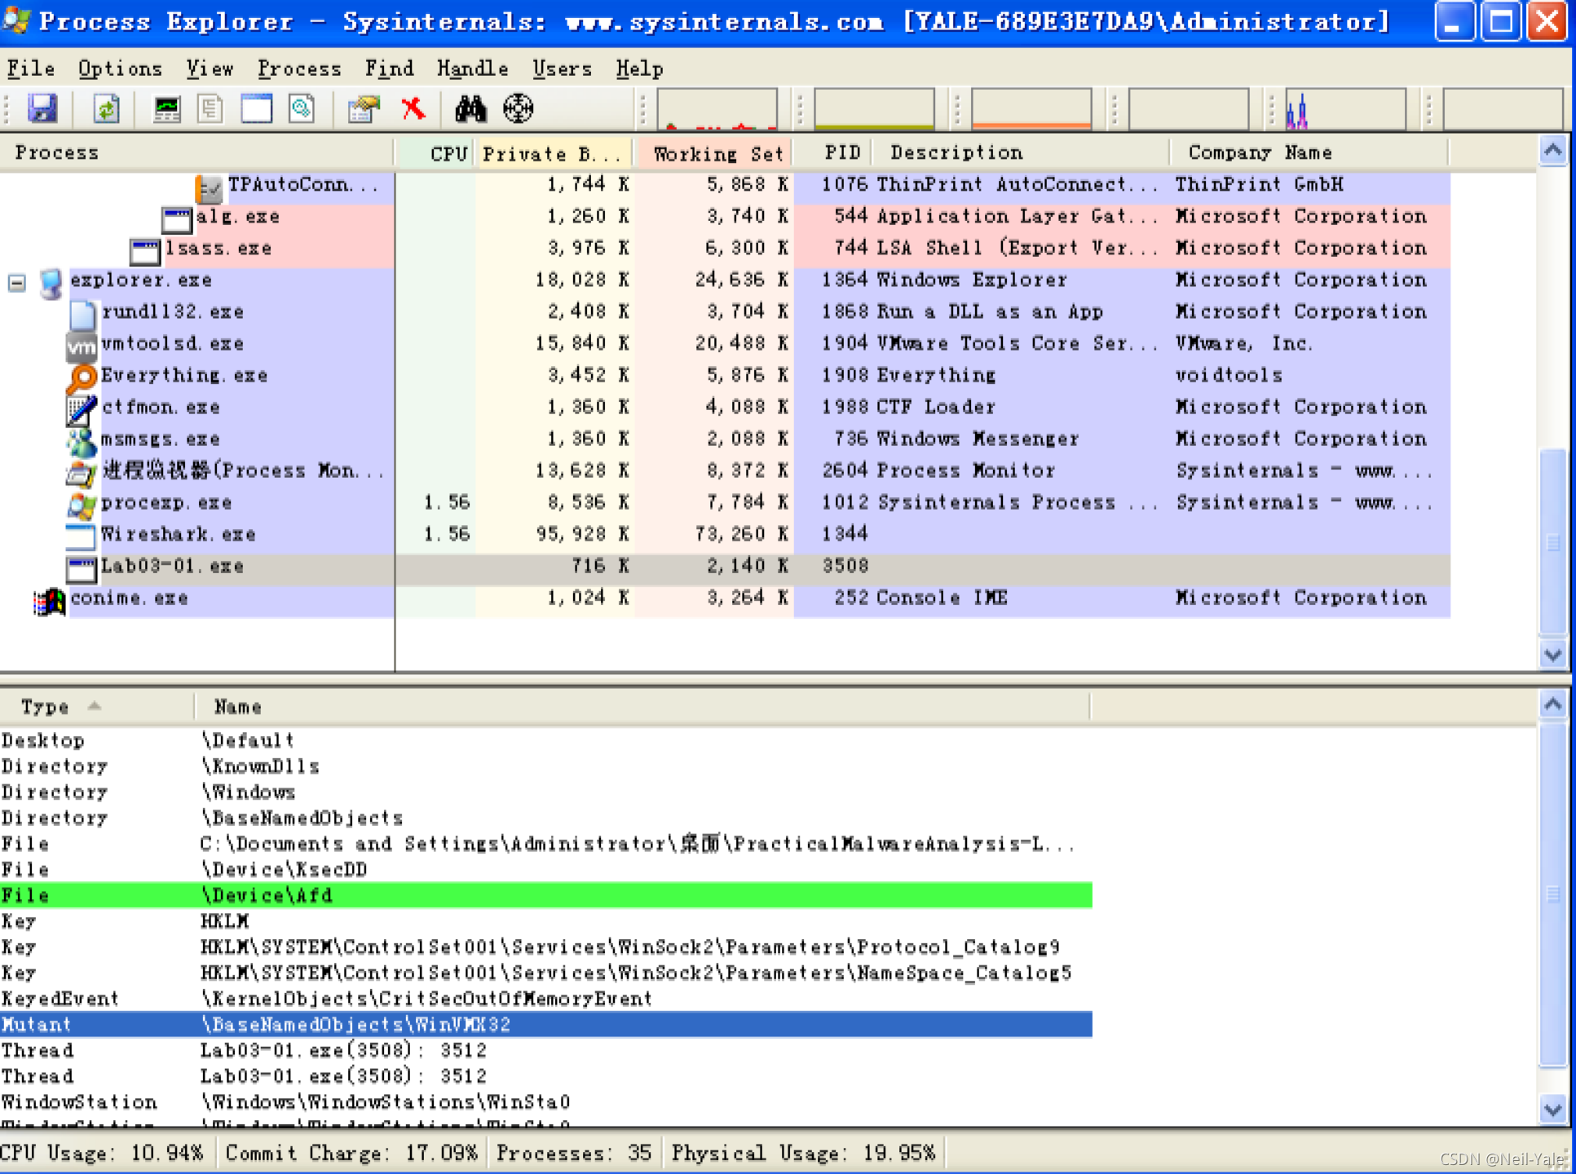Click the process list scroll up arrow
This screenshot has width=1576, height=1174.
[x=1553, y=151]
